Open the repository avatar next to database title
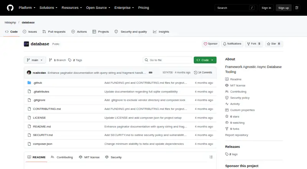Viewport: 307px width, 169px height. pyautogui.click(x=26, y=44)
